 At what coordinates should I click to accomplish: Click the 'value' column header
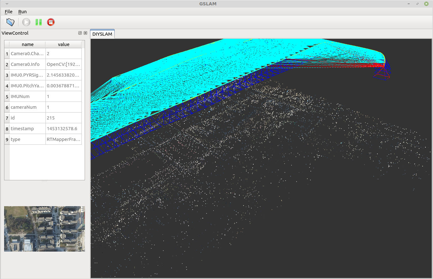63,44
